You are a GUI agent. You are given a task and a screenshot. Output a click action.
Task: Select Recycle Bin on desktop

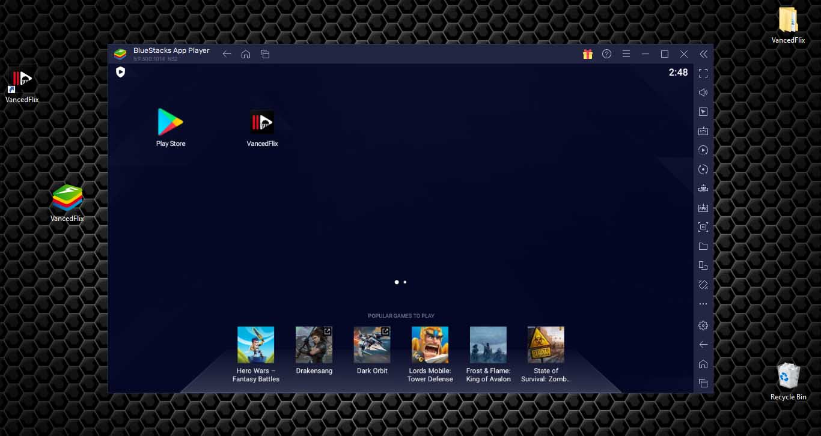[x=788, y=381]
